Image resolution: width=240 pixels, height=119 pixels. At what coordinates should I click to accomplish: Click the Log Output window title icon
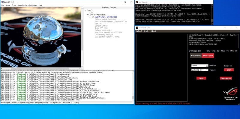[x=137, y=2]
